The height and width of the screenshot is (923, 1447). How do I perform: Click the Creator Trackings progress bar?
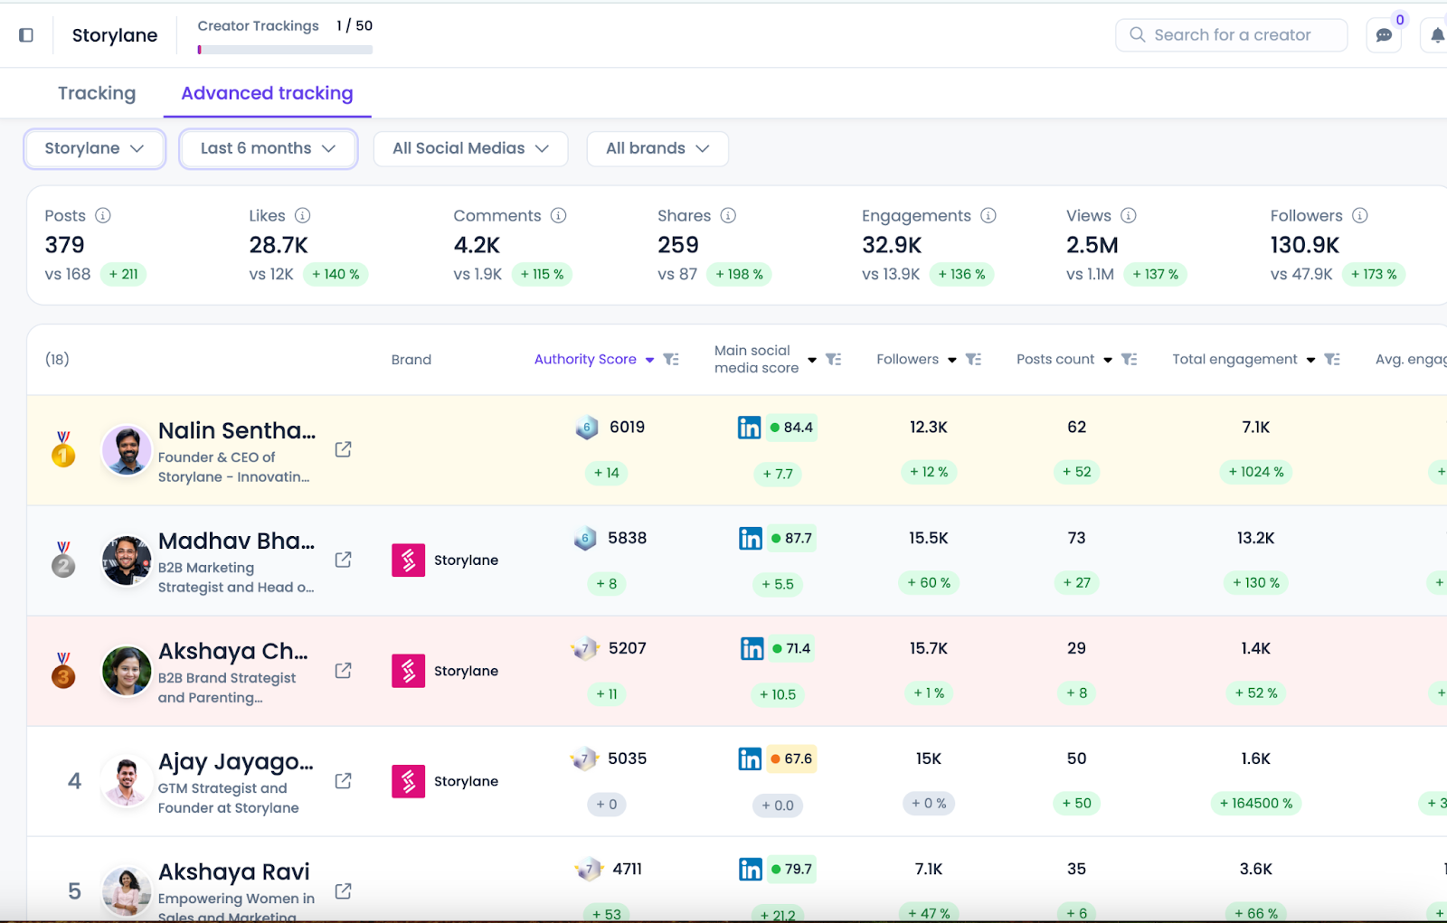tap(285, 50)
